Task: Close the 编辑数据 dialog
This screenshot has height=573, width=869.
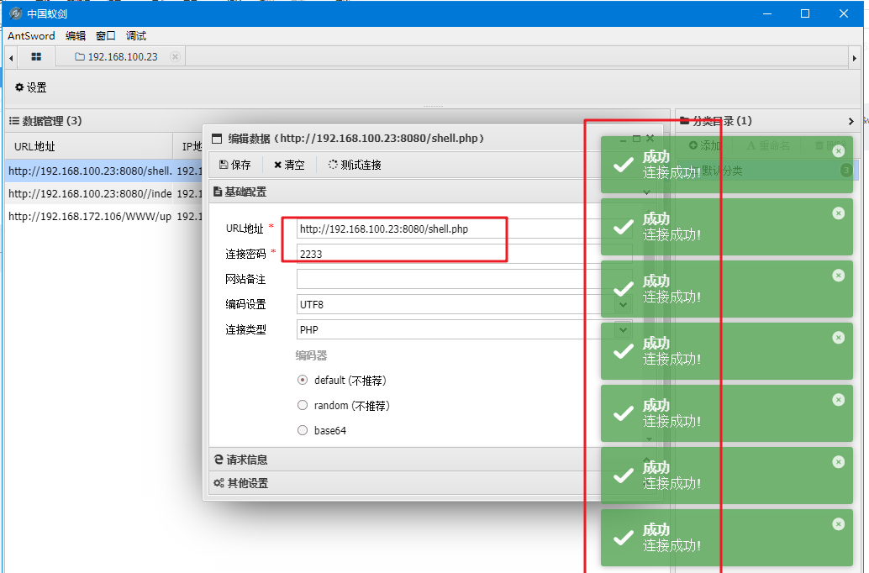Action: 650,138
